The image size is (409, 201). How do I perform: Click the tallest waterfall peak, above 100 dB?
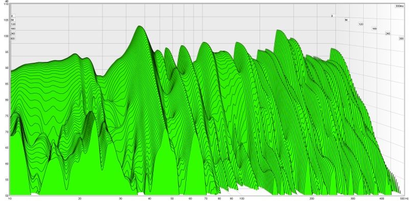[x=139, y=27]
